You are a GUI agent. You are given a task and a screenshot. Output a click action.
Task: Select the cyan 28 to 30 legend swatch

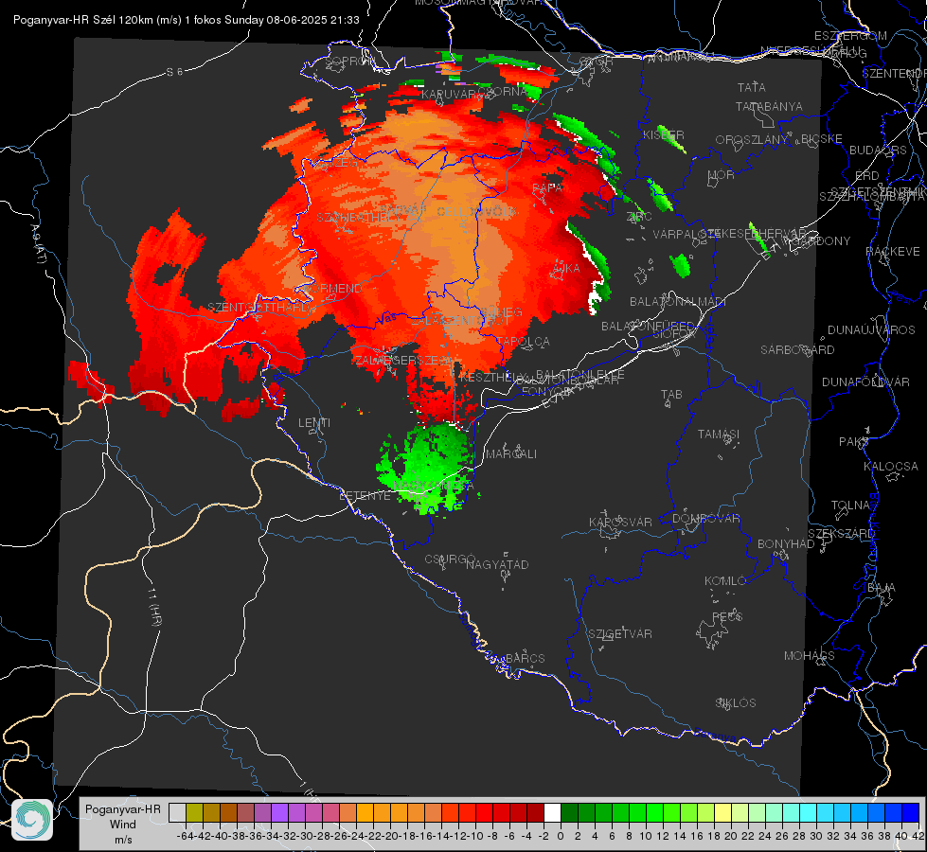(809, 812)
